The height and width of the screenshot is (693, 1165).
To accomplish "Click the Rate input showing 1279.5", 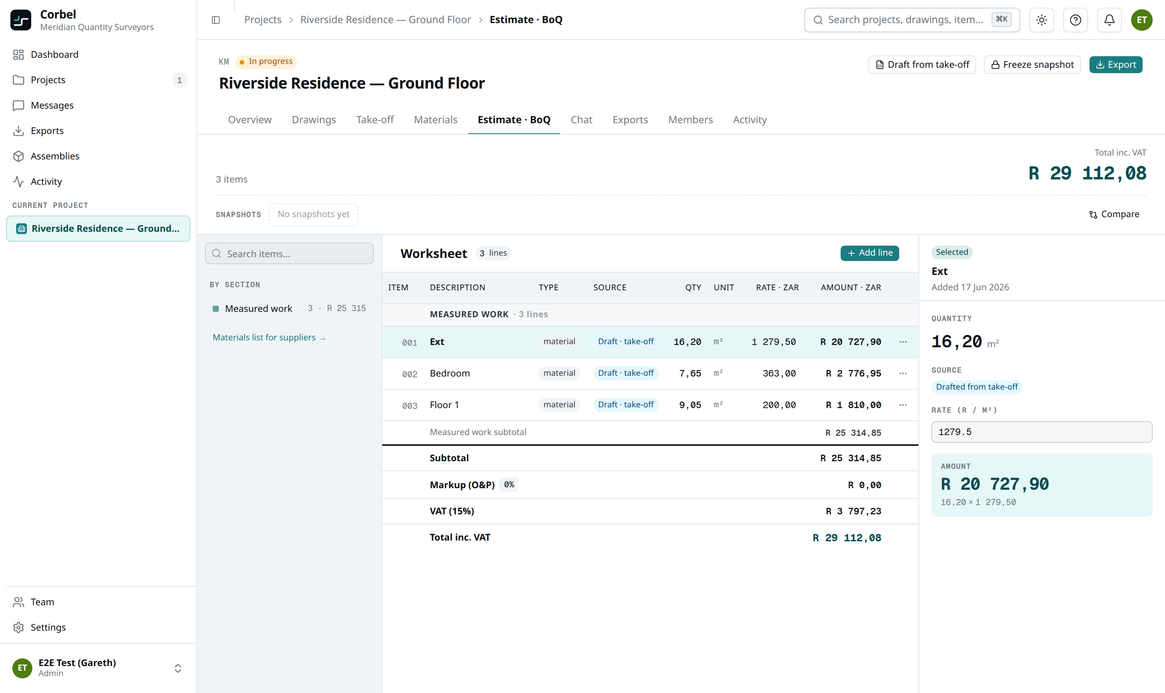I will (1042, 432).
